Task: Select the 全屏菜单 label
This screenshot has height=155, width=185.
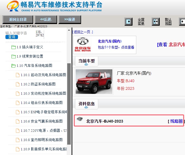Action: [141, 22]
